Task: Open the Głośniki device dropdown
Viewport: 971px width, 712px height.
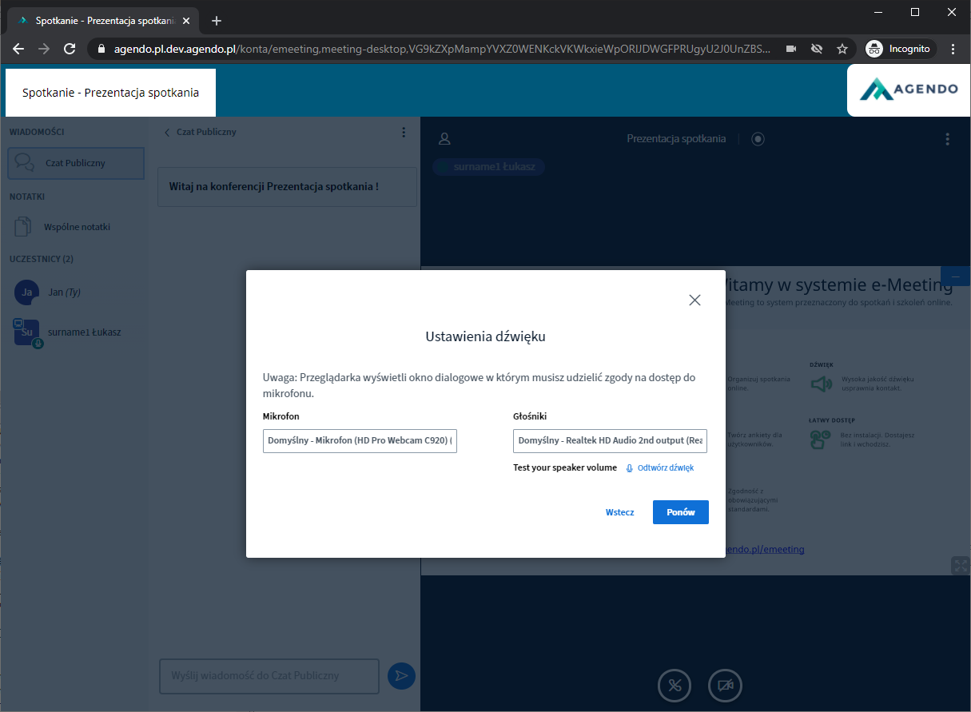Action: 610,441
